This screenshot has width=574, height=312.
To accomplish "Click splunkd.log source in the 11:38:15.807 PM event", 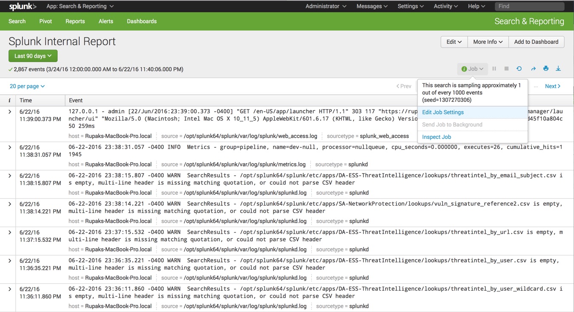I will pos(245,193).
